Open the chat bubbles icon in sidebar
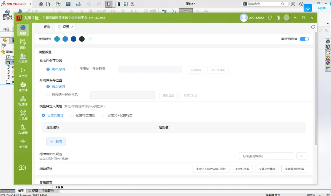 (x=22, y=168)
